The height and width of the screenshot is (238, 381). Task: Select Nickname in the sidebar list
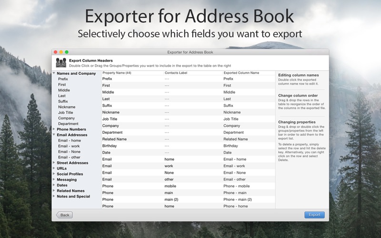[67, 107]
